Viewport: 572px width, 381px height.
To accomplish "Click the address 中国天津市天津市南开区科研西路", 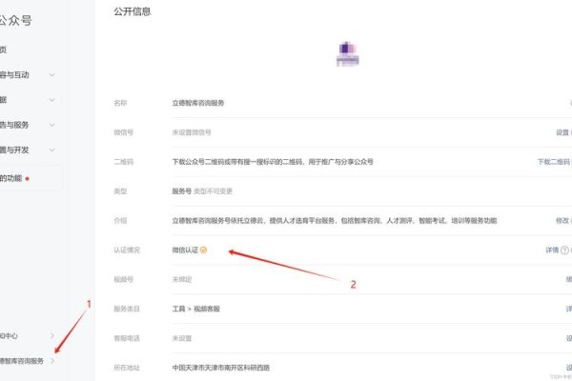I will pyautogui.click(x=221, y=368).
